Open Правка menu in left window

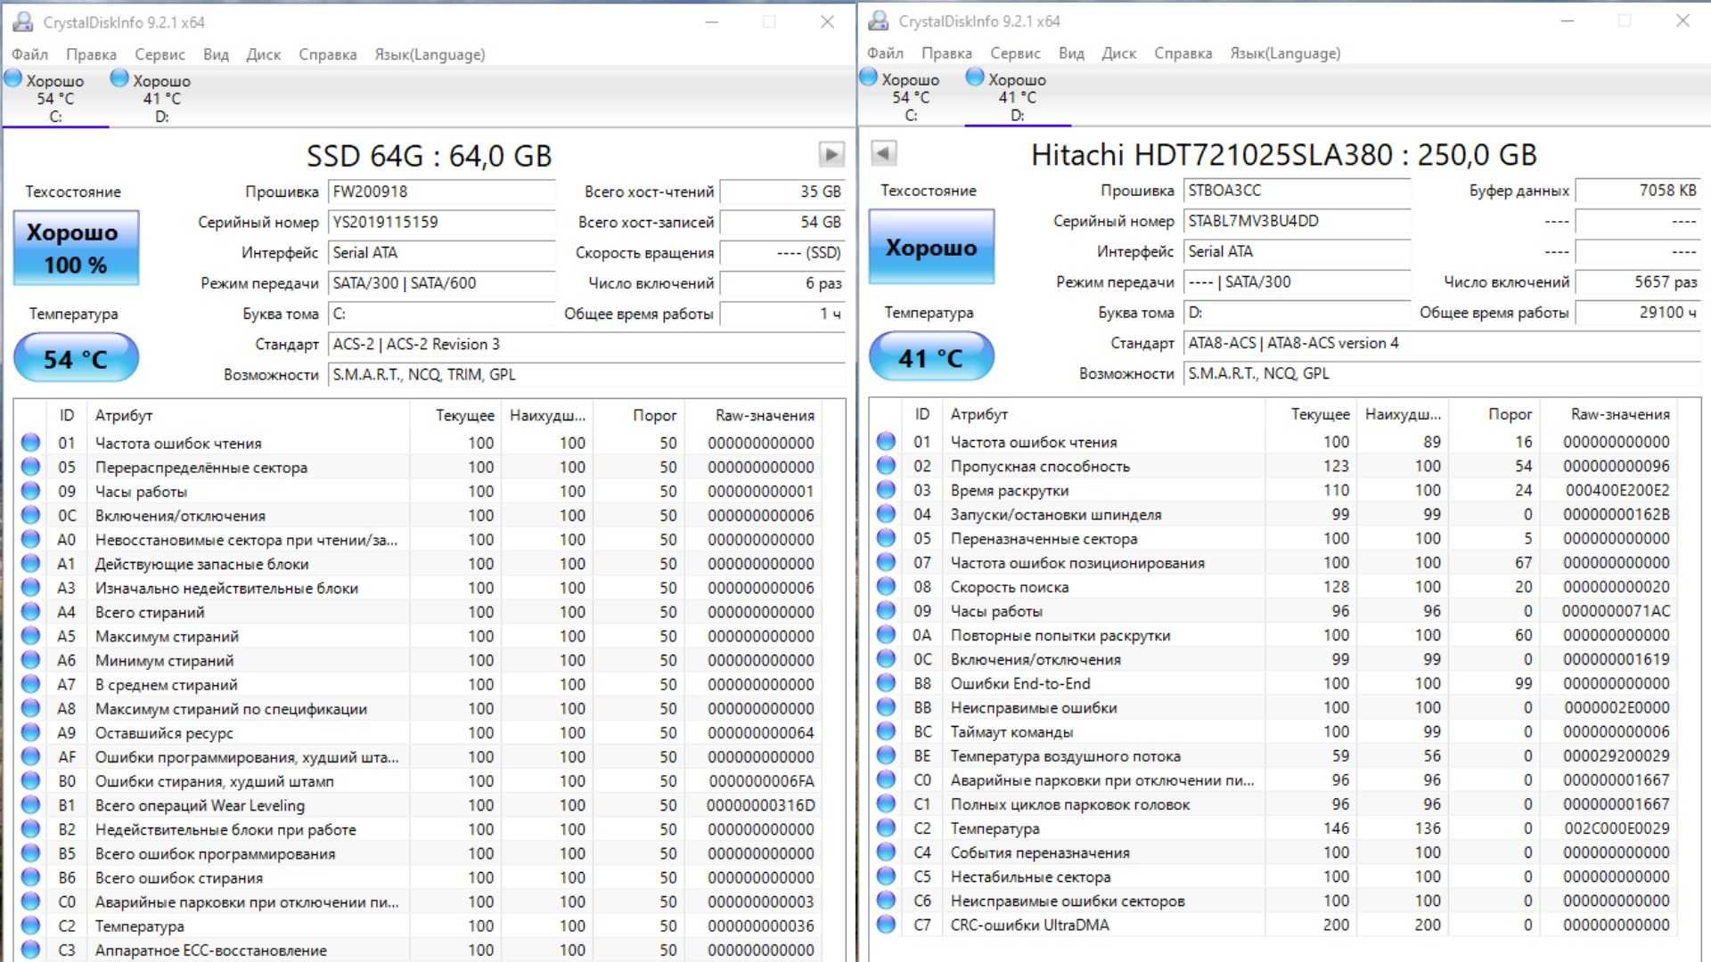(x=91, y=54)
